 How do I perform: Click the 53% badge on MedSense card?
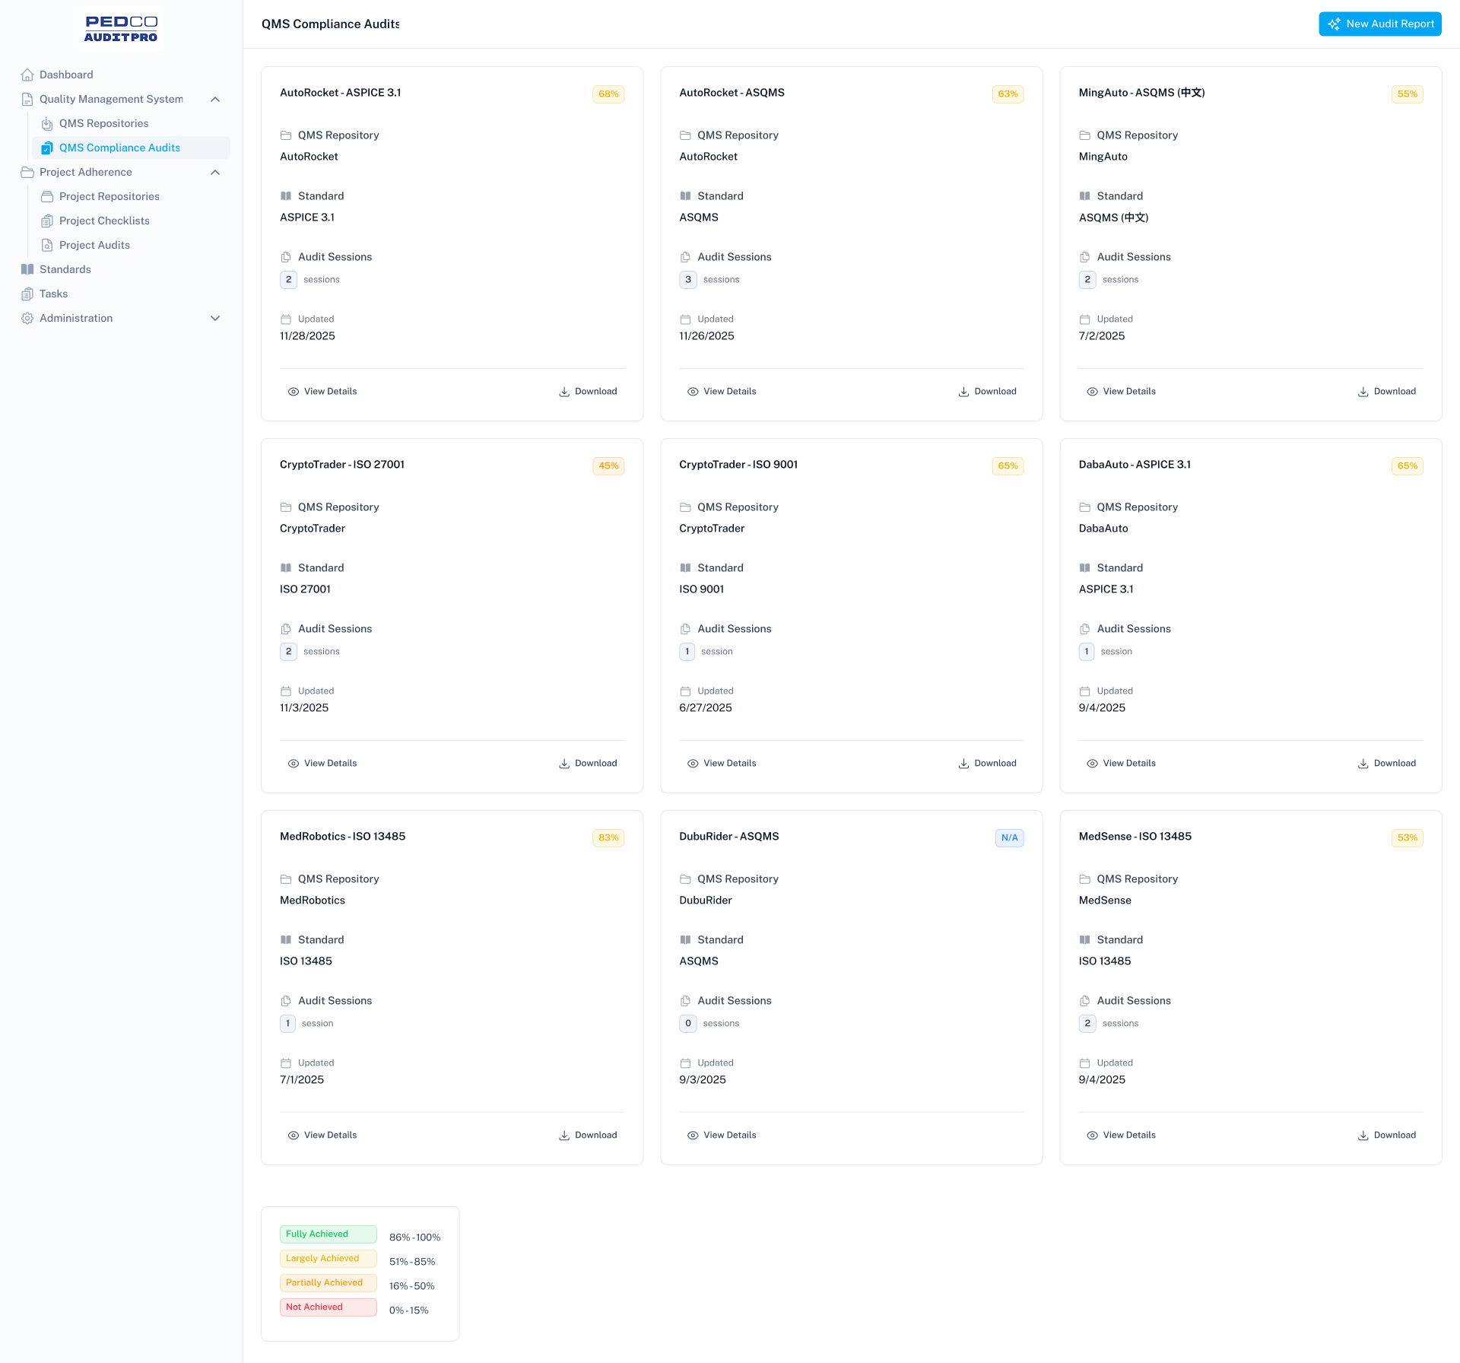(1407, 838)
